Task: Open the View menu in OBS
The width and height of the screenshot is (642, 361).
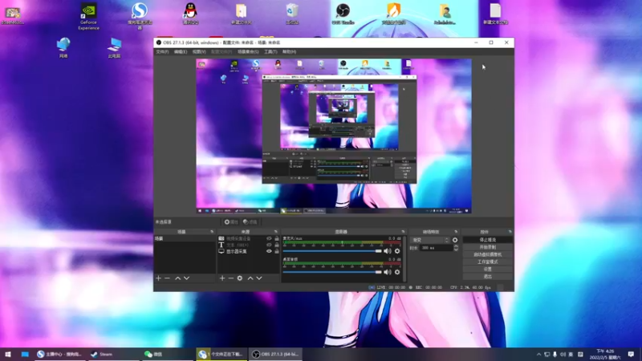Action: point(199,52)
